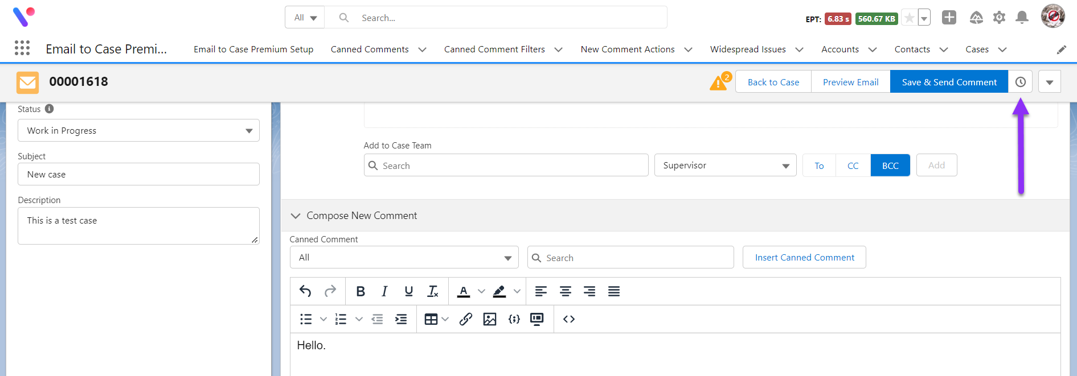Open Accounts tab
The image size is (1077, 376).
coord(840,49)
